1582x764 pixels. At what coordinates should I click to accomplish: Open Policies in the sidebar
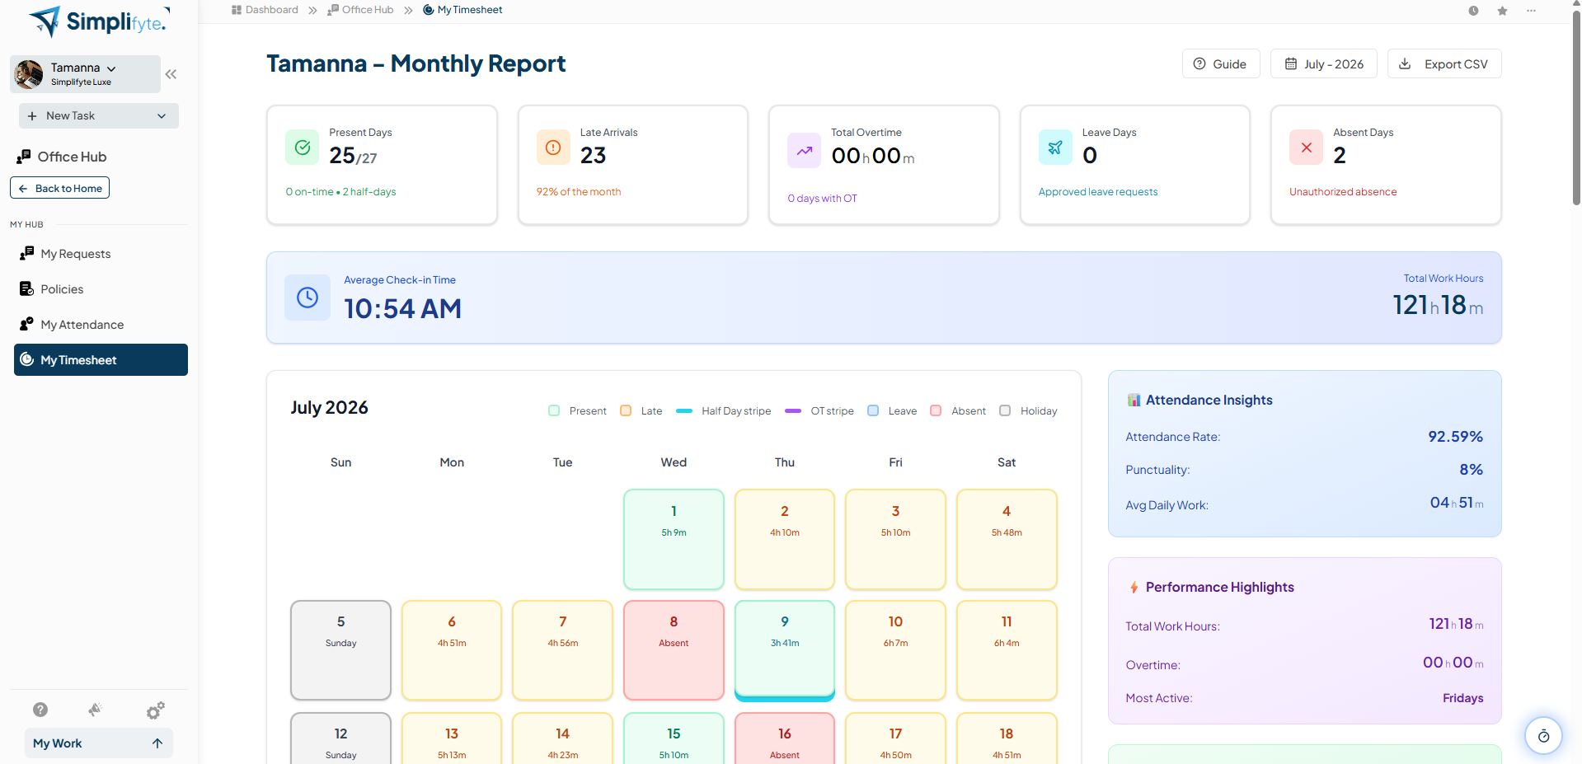pyautogui.click(x=101, y=289)
